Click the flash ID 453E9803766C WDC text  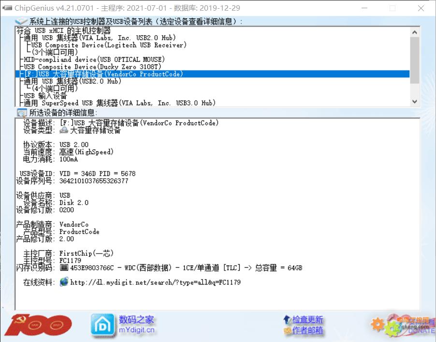pyautogui.click(x=186, y=268)
